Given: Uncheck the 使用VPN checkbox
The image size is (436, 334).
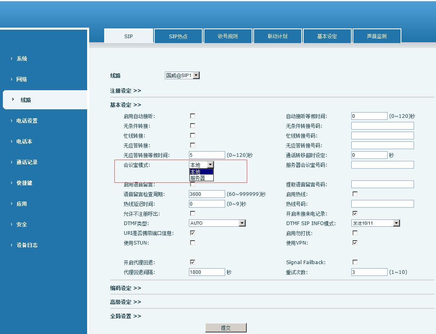Looking at the screenshot, I should (x=355, y=243).
